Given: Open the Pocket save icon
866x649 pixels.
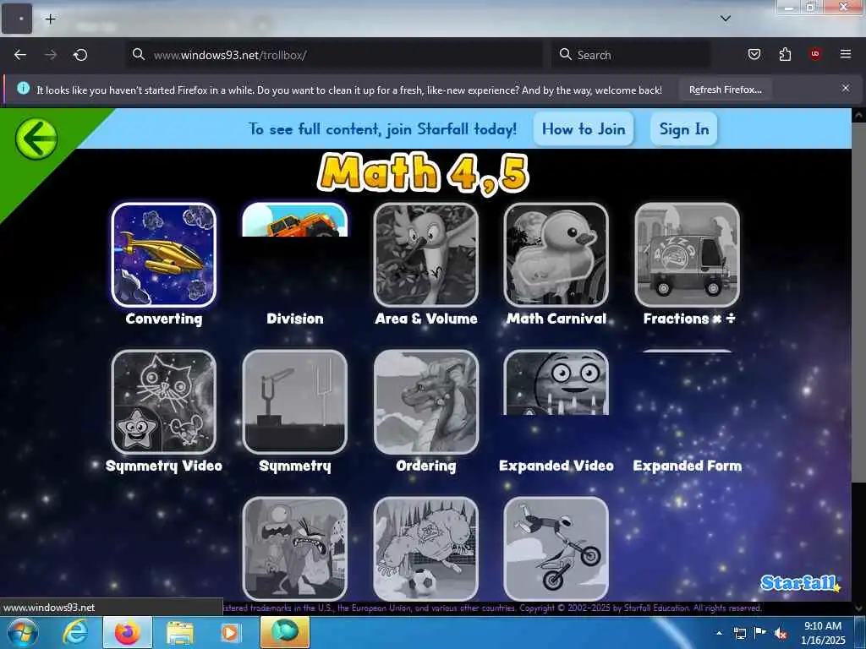Looking at the screenshot, I should coord(754,54).
